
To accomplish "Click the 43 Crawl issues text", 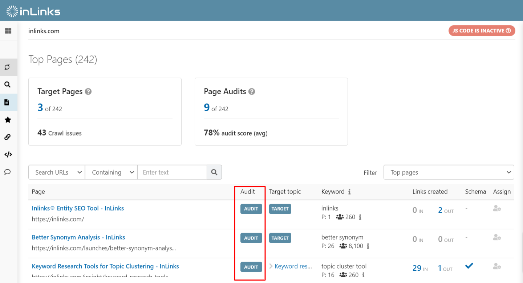I will point(60,133).
